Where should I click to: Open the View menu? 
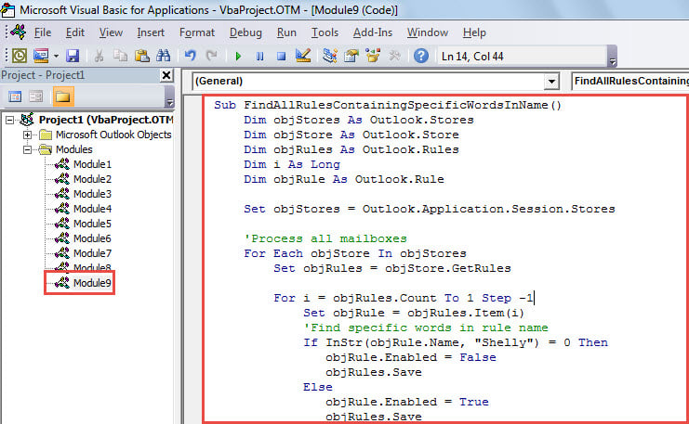(111, 32)
